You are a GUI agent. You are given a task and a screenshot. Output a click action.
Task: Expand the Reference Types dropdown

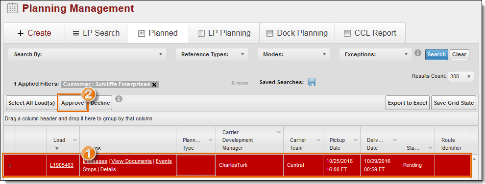point(212,54)
